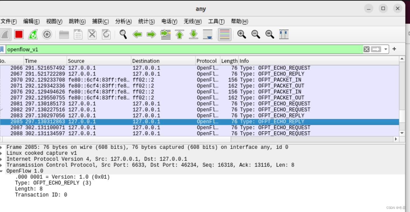The image size is (410, 212).
Task: Zoom out of packet text
Action: click(x=256, y=35)
